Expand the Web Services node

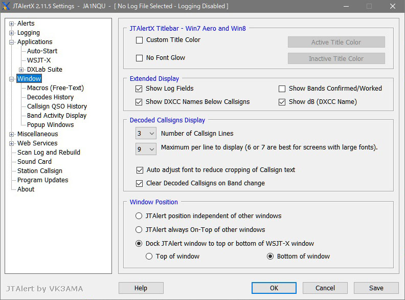[12, 143]
